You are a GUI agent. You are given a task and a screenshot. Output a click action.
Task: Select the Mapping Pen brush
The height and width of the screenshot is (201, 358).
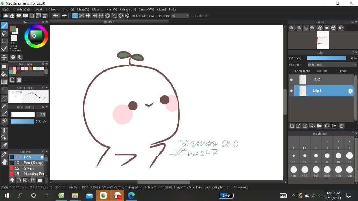click(27, 174)
